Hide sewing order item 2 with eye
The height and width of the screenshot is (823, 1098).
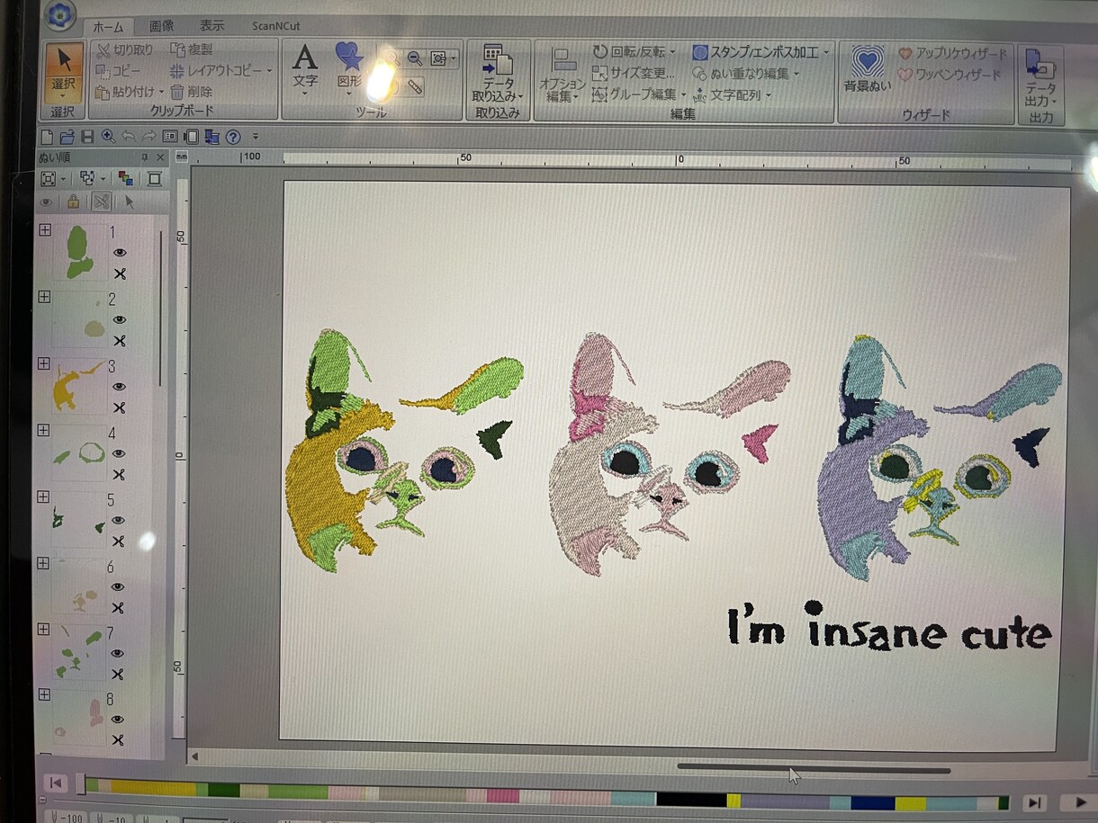click(x=120, y=319)
